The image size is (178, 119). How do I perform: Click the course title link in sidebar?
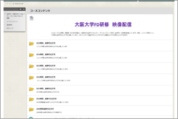click(15, 16)
